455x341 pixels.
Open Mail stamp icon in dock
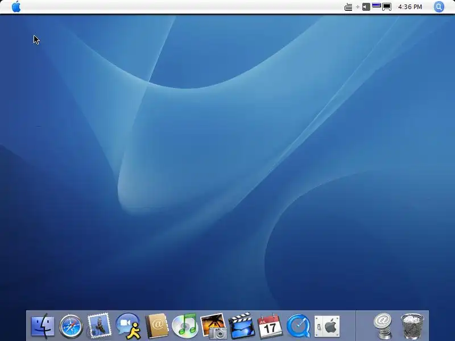99,325
